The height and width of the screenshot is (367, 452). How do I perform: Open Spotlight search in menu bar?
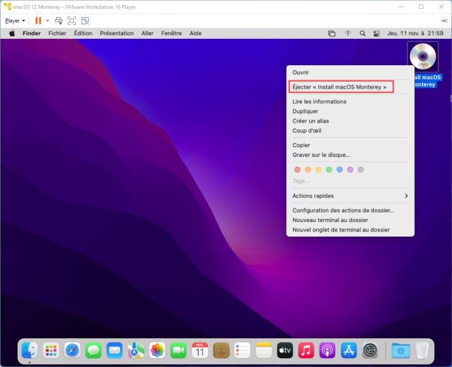363,33
